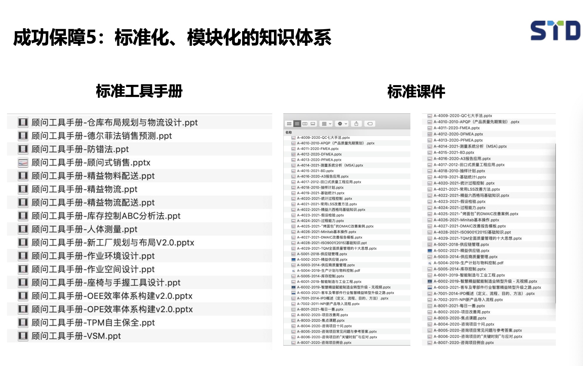Select file name 顾问工具手册-人体测量.ppt
The height and width of the screenshot is (366, 583).
click(84, 229)
